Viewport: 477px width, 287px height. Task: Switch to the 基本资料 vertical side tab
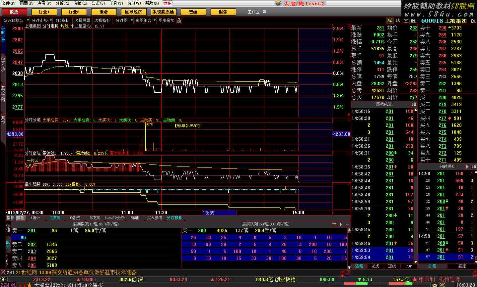point(3,94)
